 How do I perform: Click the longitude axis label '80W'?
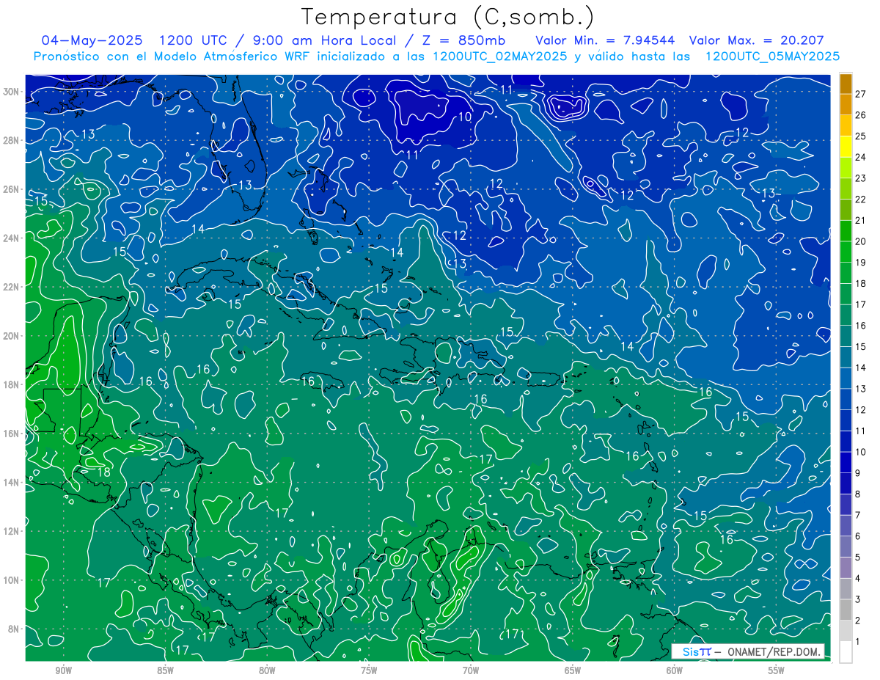tap(267, 671)
